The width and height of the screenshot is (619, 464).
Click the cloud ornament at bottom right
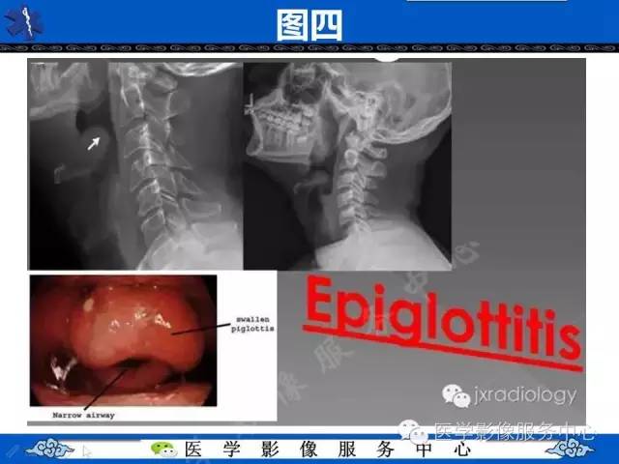click(569, 449)
